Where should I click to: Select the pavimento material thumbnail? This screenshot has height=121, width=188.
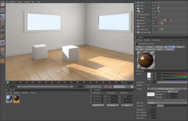click(16, 98)
